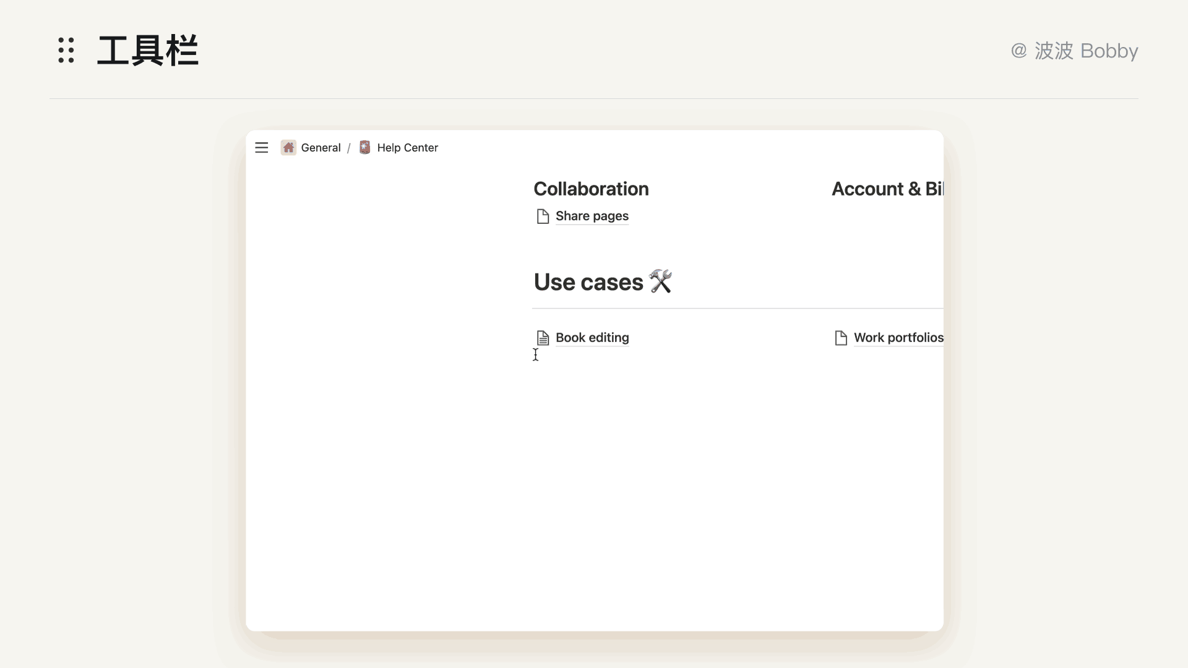Click the six-dot grid icon beside 工具栏
This screenshot has width=1188, height=668.
(66, 50)
